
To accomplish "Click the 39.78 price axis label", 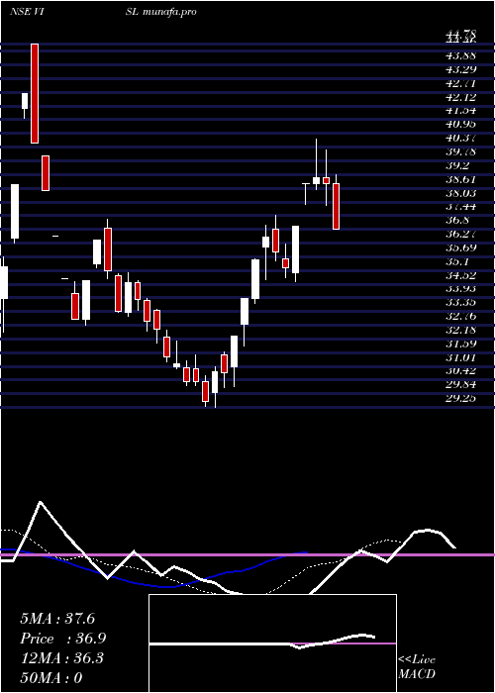I will [460, 151].
